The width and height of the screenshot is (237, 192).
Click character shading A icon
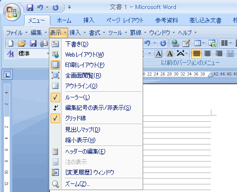170,54
